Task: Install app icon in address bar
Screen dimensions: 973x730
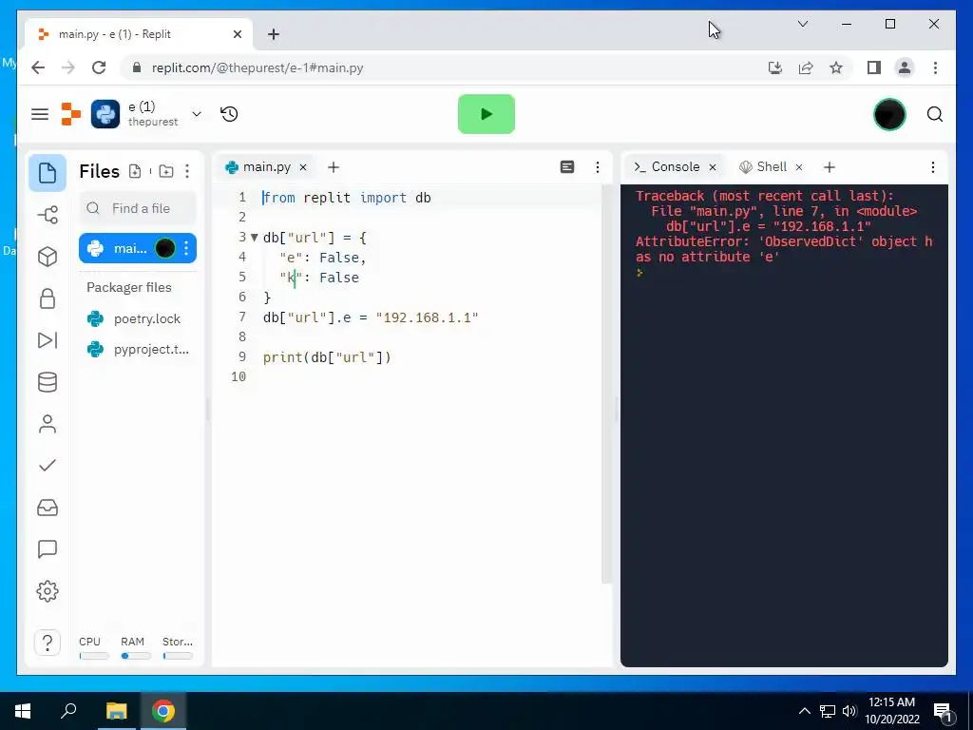Action: click(x=775, y=67)
